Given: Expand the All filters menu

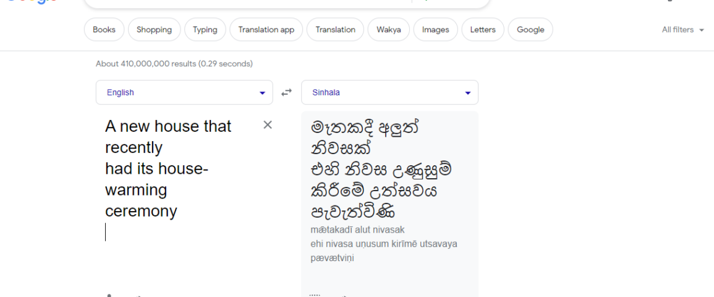Looking at the screenshot, I should pyautogui.click(x=683, y=30).
